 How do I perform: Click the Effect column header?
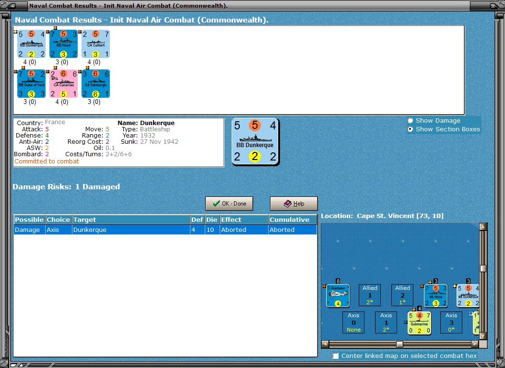[244, 220]
